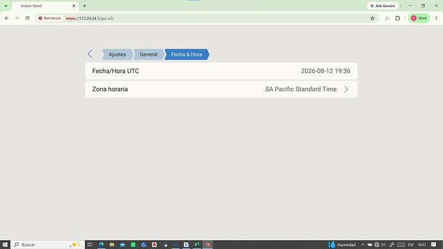The width and height of the screenshot is (443, 249).
Task: Open the notification center icon
Action: 433,245
